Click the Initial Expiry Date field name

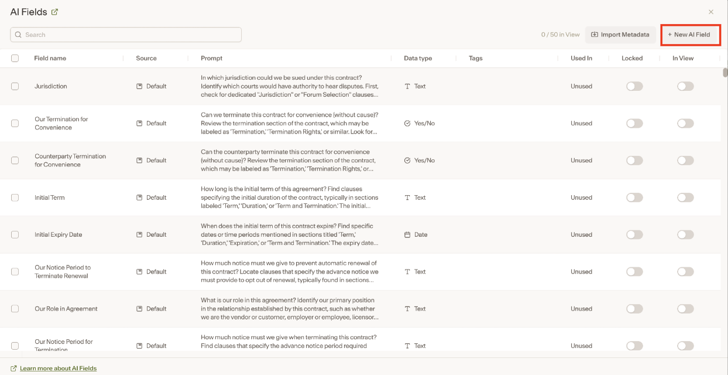(59, 234)
